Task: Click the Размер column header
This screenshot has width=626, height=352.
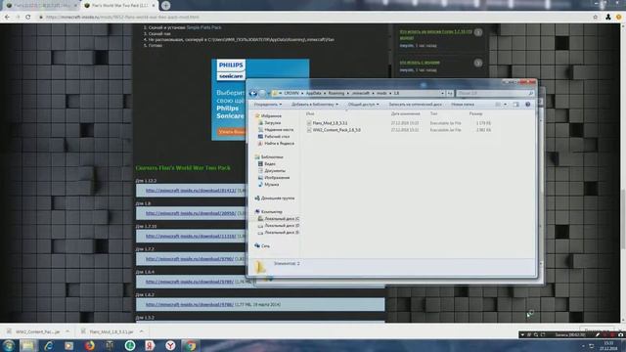Action: tap(475, 113)
